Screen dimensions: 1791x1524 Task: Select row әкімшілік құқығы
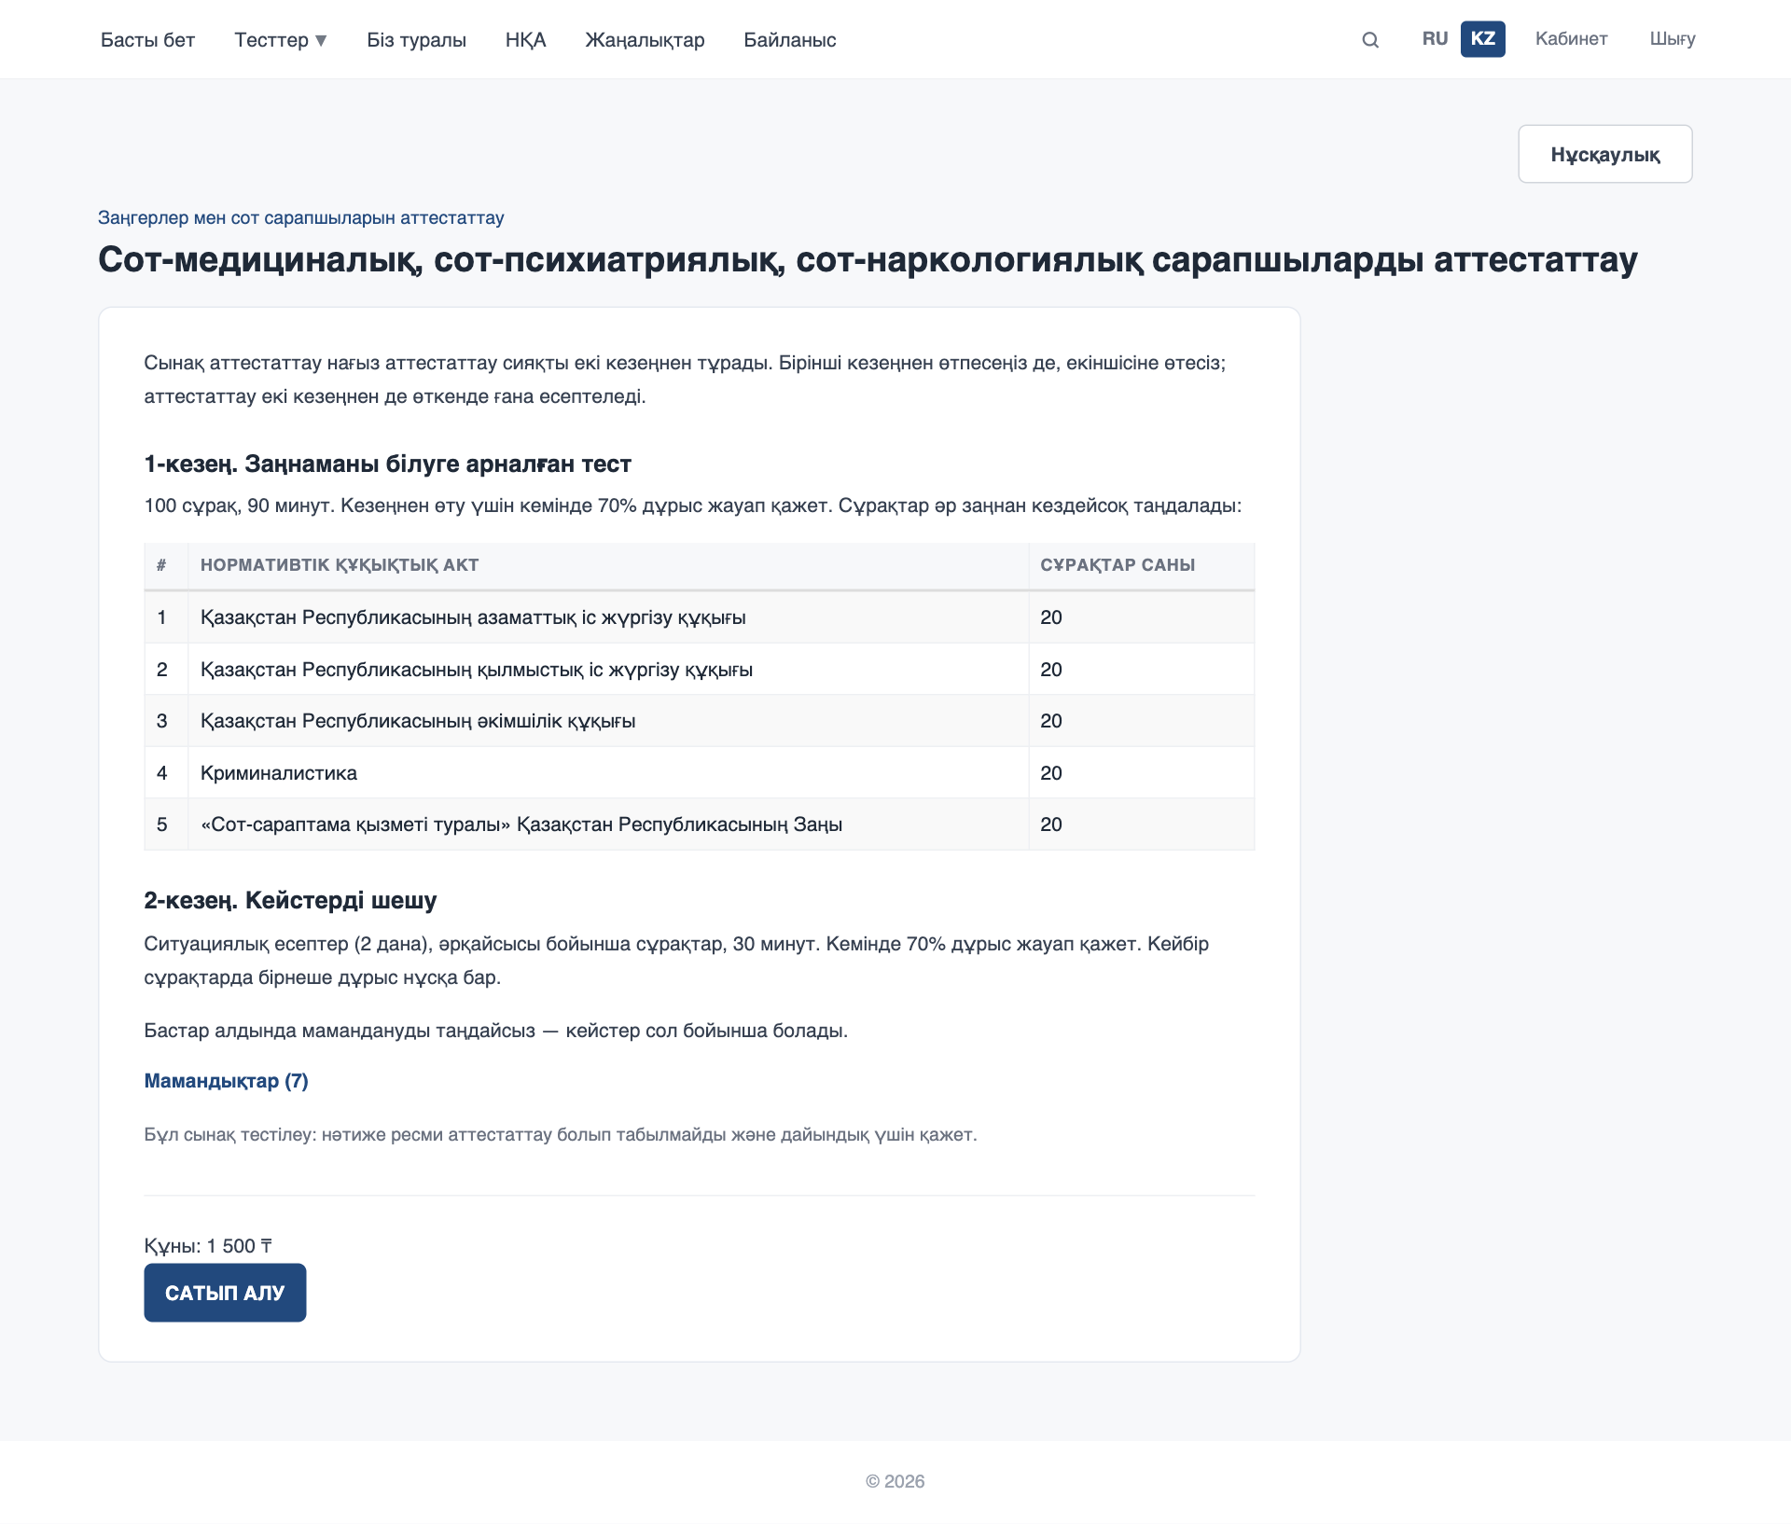click(x=700, y=721)
